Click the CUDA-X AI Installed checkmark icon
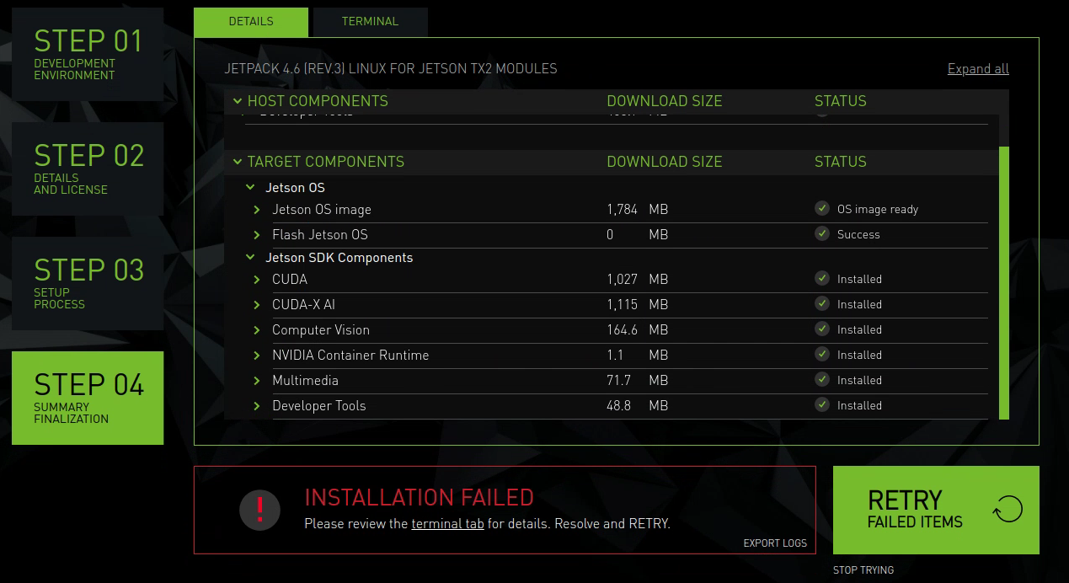Screen dimensions: 1069x583 (822, 304)
